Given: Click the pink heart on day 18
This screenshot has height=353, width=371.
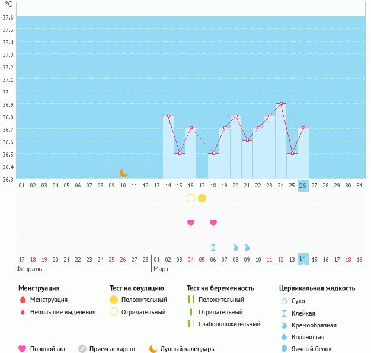Looking at the screenshot, I should click(213, 222).
